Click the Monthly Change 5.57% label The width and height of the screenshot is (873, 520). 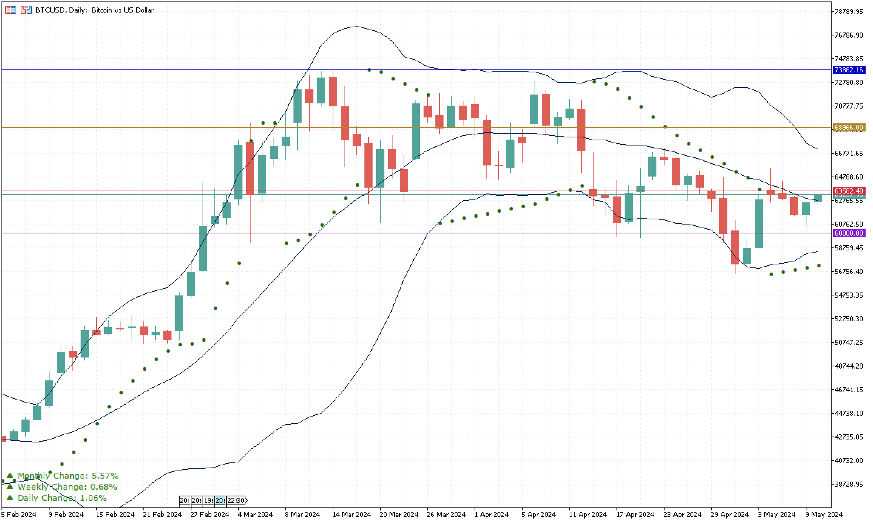68,476
